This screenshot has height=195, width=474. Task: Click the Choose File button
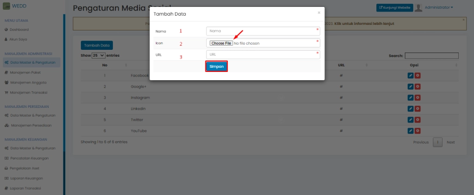221,43
